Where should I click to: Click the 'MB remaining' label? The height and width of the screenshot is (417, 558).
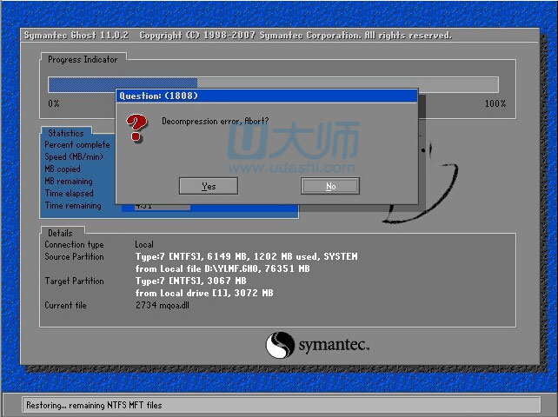pos(69,181)
